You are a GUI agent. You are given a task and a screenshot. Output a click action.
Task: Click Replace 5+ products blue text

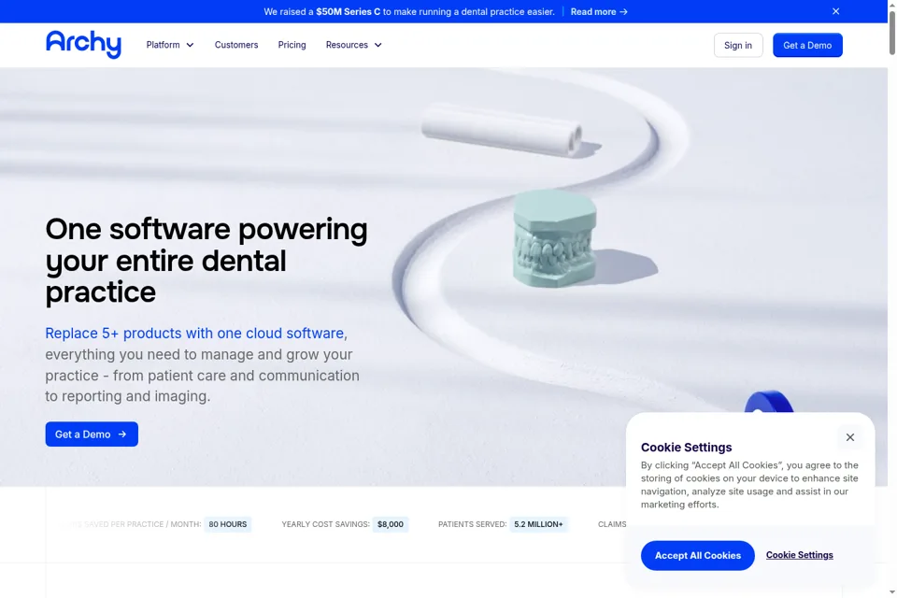[194, 333]
